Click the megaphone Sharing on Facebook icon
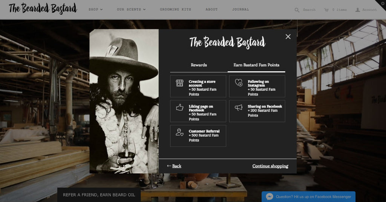The height and width of the screenshot is (202, 386). 239,108
